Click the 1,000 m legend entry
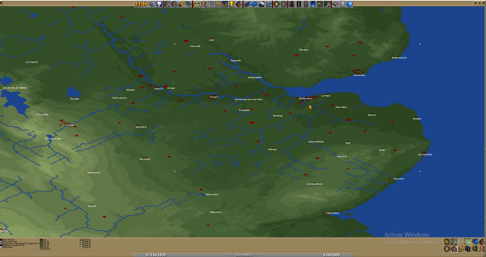 tap(45, 249)
